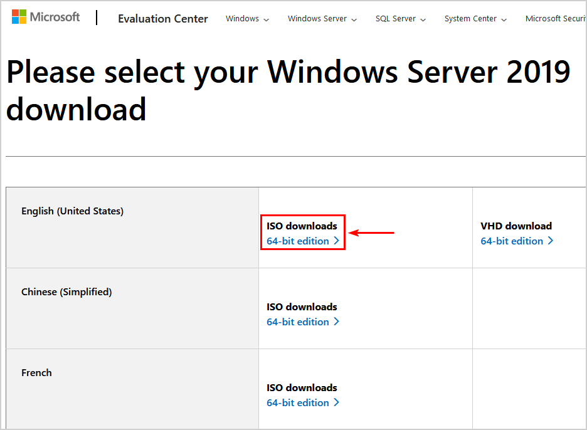Expand the Windows menu
The width and height of the screenshot is (587, 430).
(x=247, y=19)
